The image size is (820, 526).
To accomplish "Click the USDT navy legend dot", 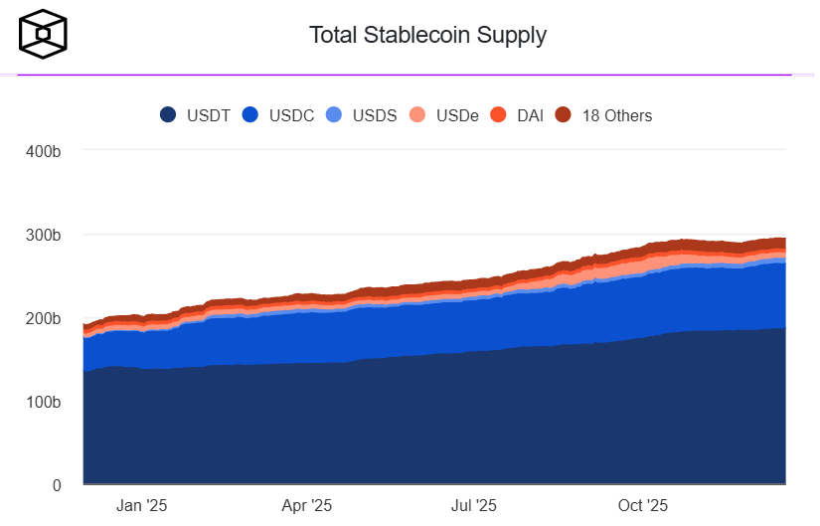I will 169,115.
